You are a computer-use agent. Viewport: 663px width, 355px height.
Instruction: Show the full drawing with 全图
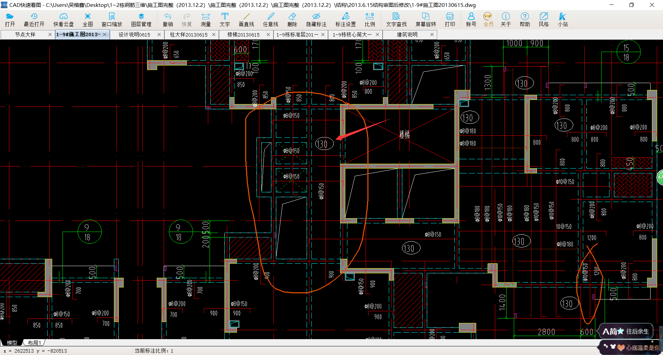tap(88, 20)
